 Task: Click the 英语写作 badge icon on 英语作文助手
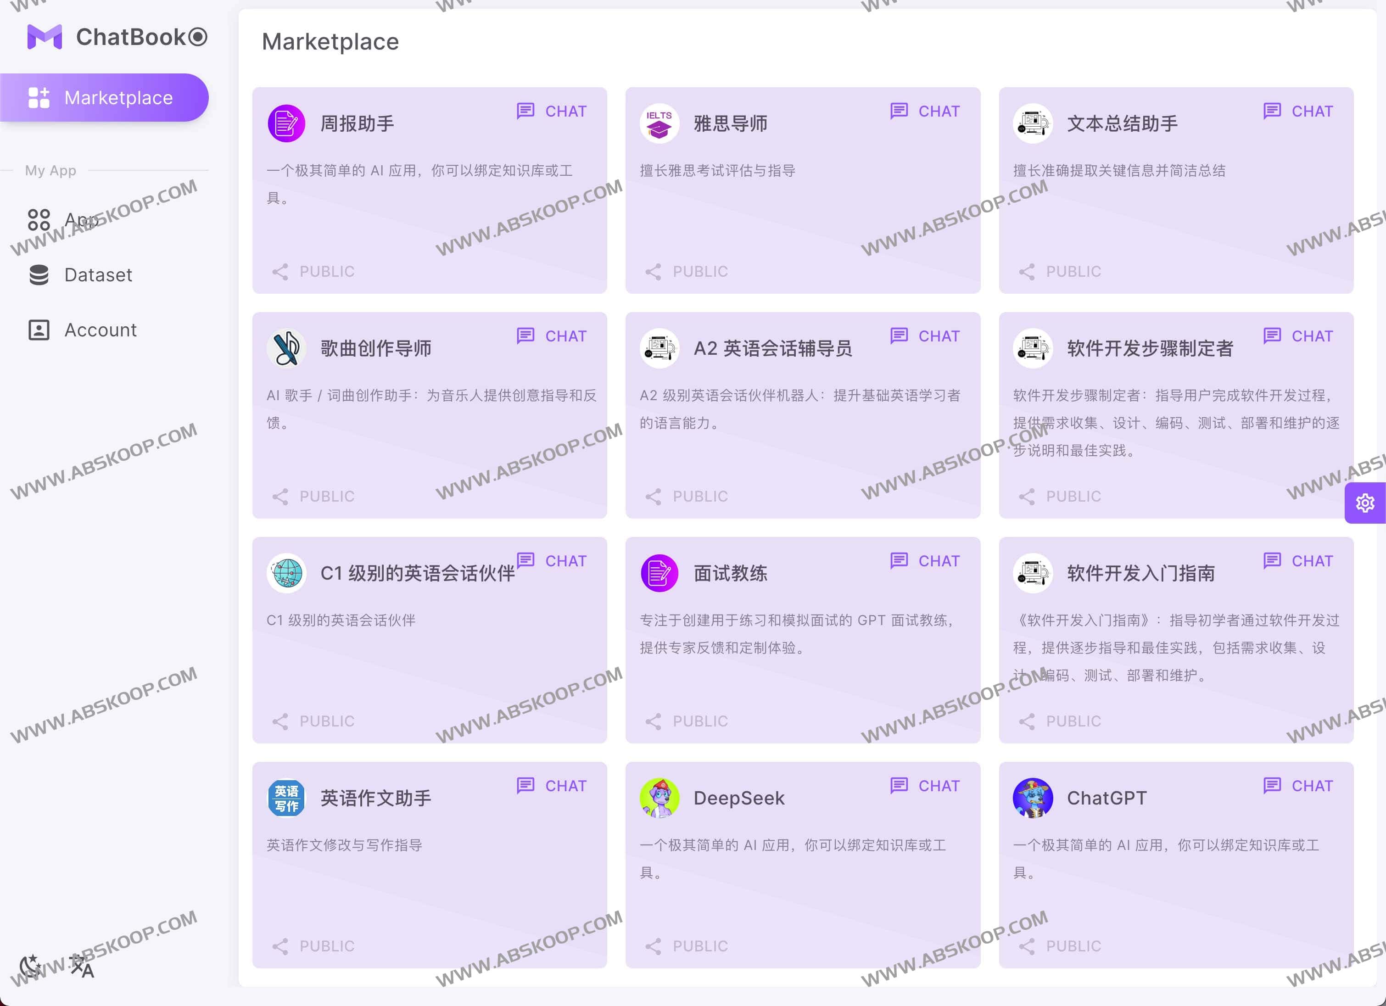286,797
